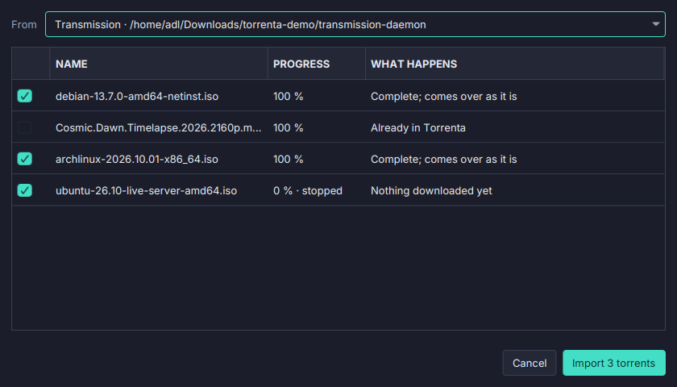Uncheck the archlinux-2026.10.01-x86_64.iso checkbox
677x387 pixels.
pyautogui.click(x=25, y=159)
